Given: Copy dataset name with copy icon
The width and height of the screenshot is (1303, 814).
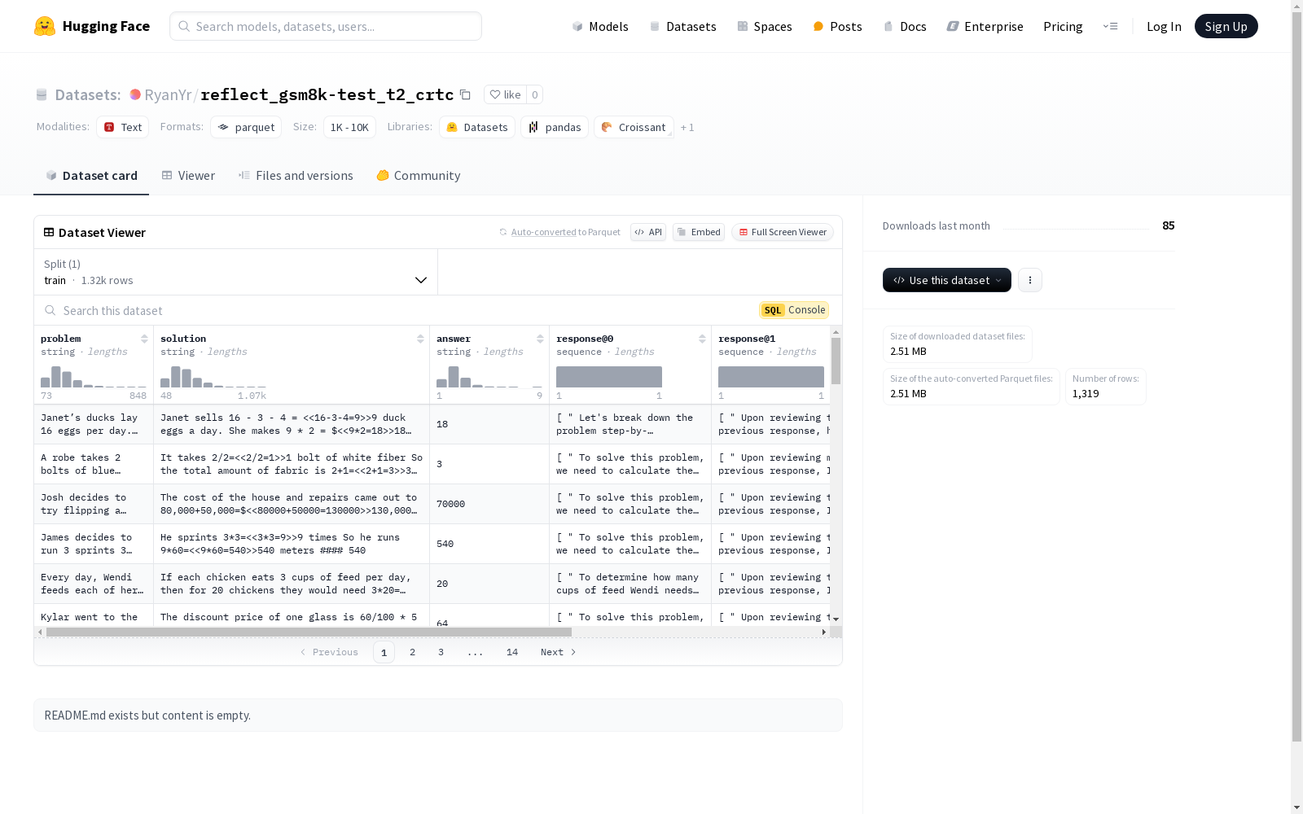Looking at the screenshot, I should pos(465,94).
